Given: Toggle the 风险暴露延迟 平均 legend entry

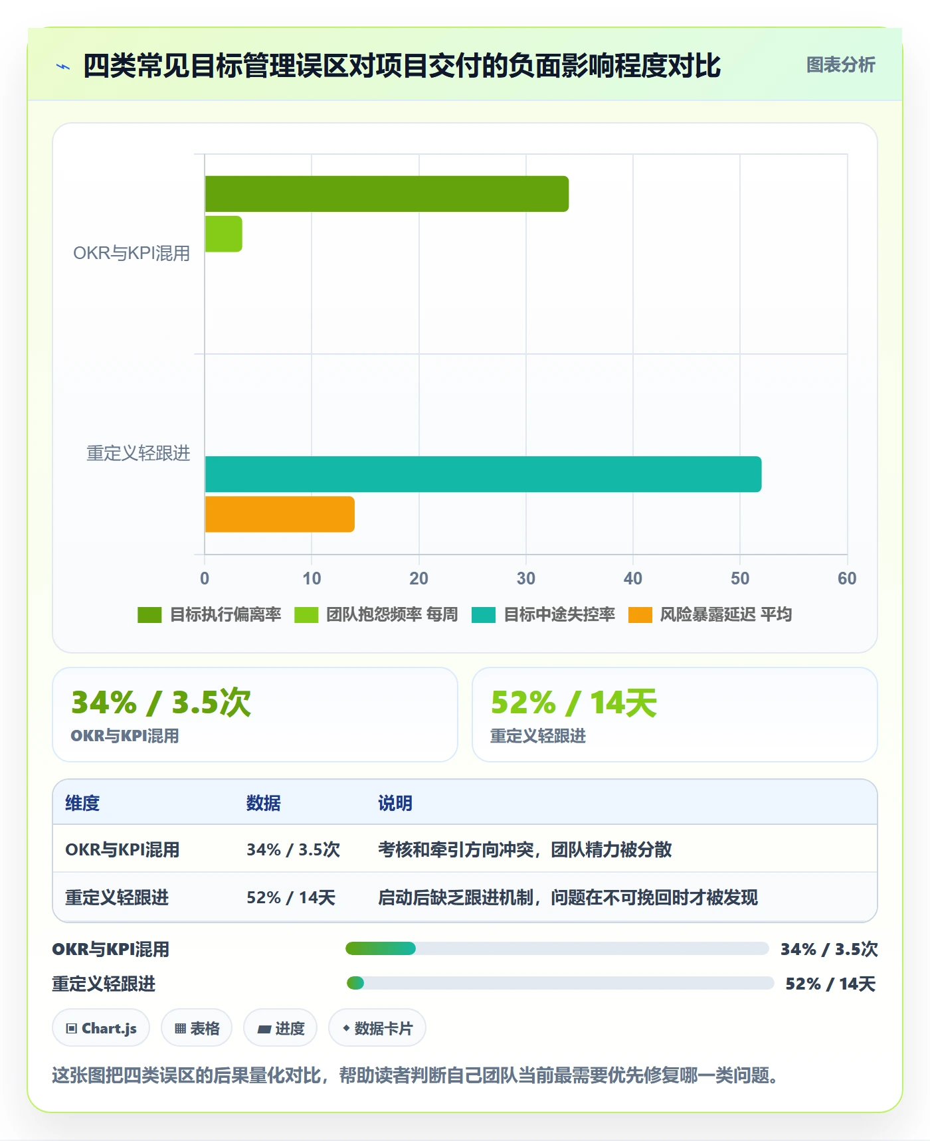Looking at the screenshot, I should coord(710,614).
